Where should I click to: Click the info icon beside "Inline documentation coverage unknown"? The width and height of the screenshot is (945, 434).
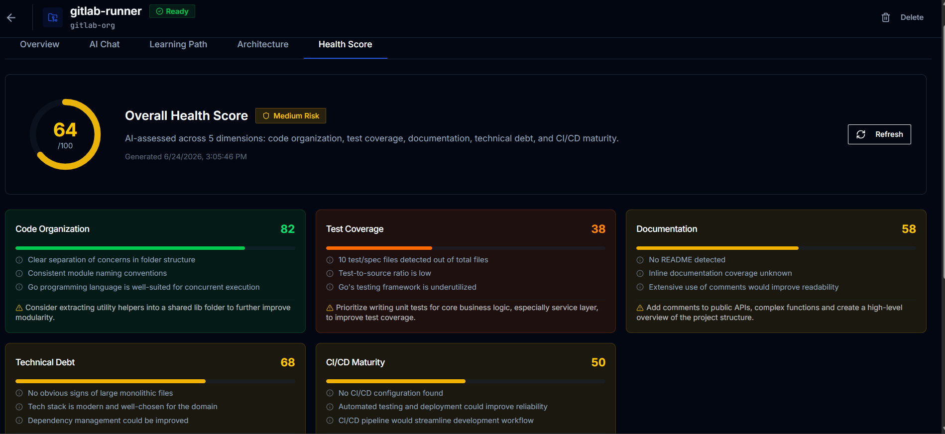(x=640, y=273)
